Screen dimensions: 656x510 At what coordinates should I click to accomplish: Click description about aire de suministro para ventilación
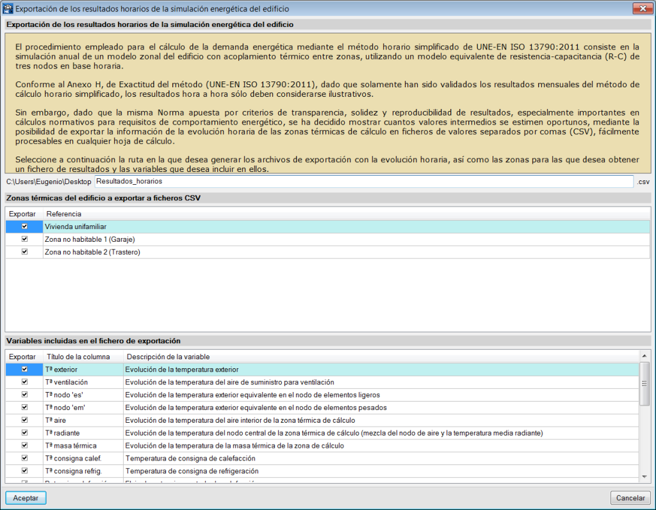click(x=381, y=382)
